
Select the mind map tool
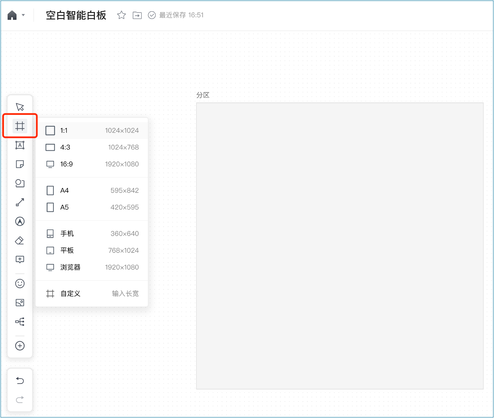pyautogui.click(x=20, y=322)
